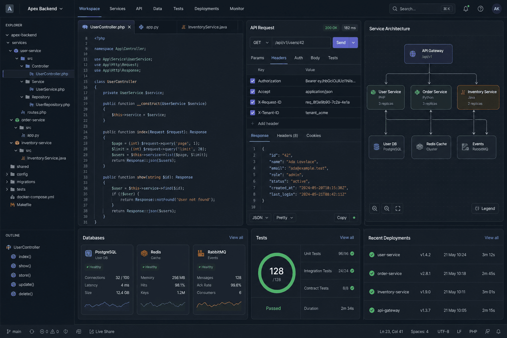This screenshot has width=507, height=338.
Task: Open the Legend in Service Architecture
Action: pyautogui.click(x=485, y=208)
